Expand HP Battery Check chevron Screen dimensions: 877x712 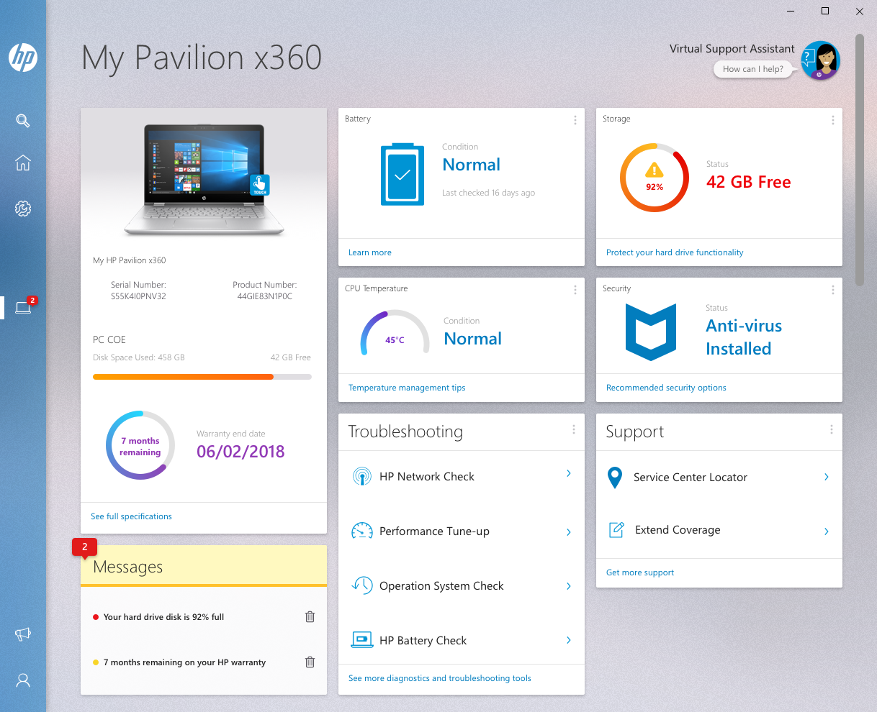pyautogui.click(x=569, y=640)
